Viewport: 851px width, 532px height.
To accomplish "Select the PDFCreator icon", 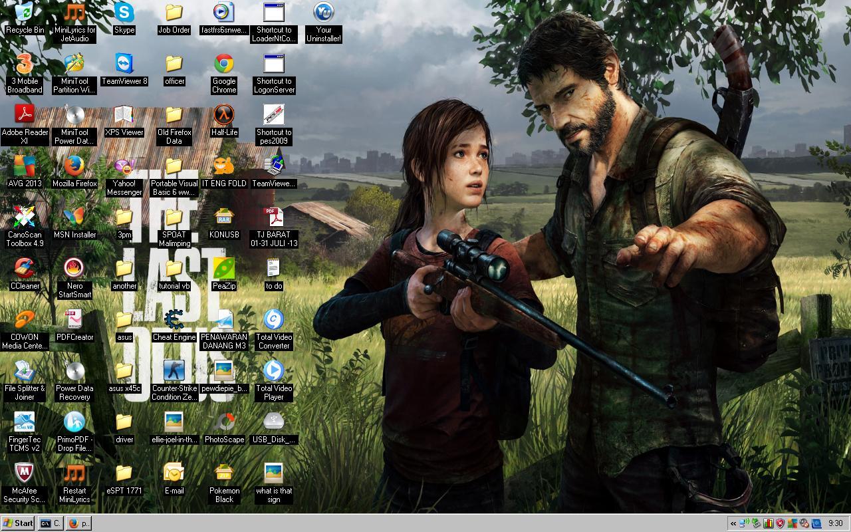I will 74,319.
